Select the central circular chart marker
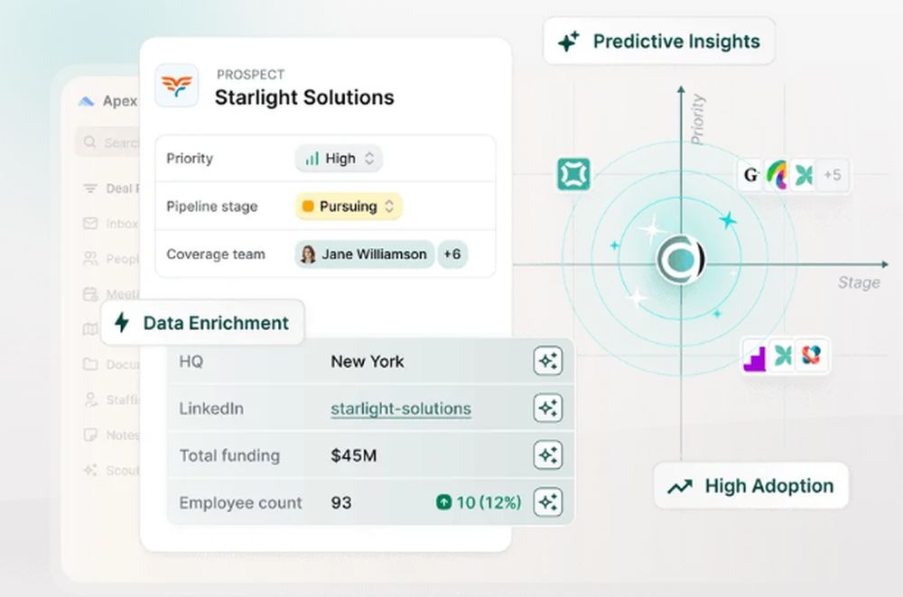The image size is (903, 597). tap(680, 261)
